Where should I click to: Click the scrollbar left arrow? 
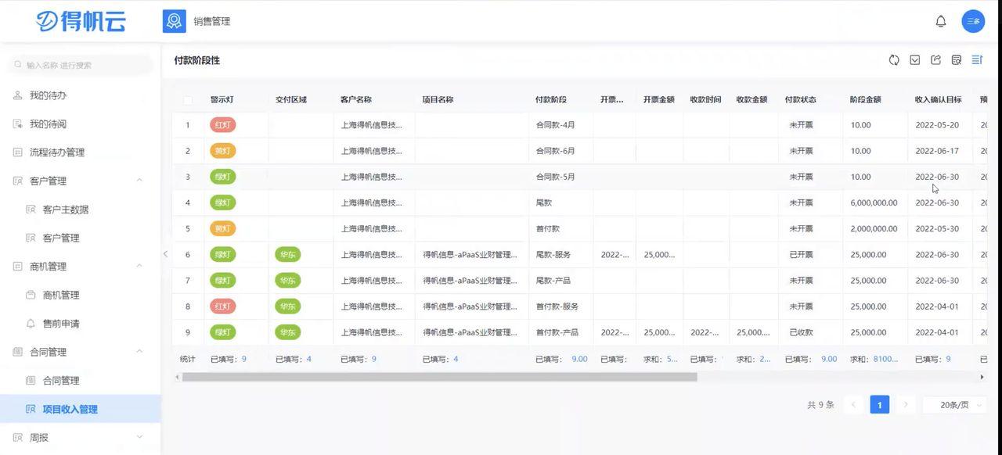tap(177, 377)
